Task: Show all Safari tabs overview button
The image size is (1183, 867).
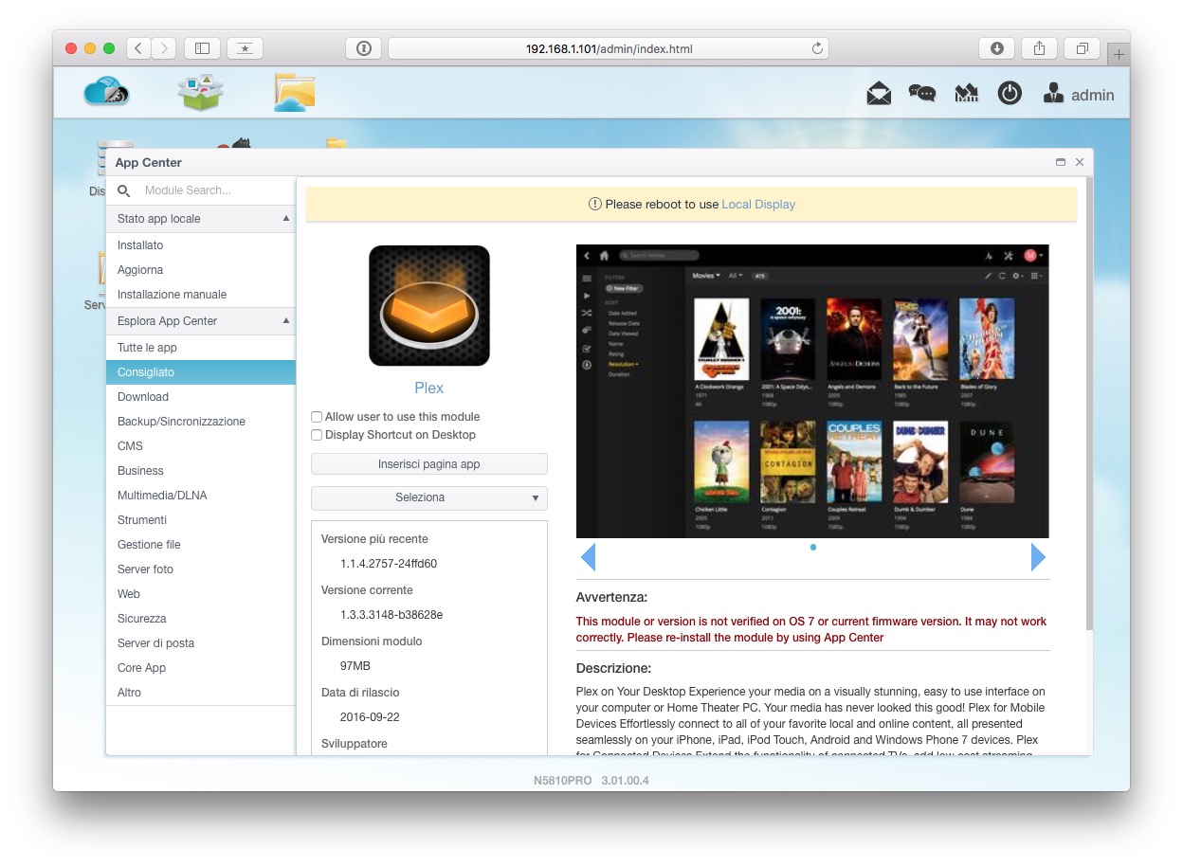Action: pyautogui.click(x=1083, y=48)
